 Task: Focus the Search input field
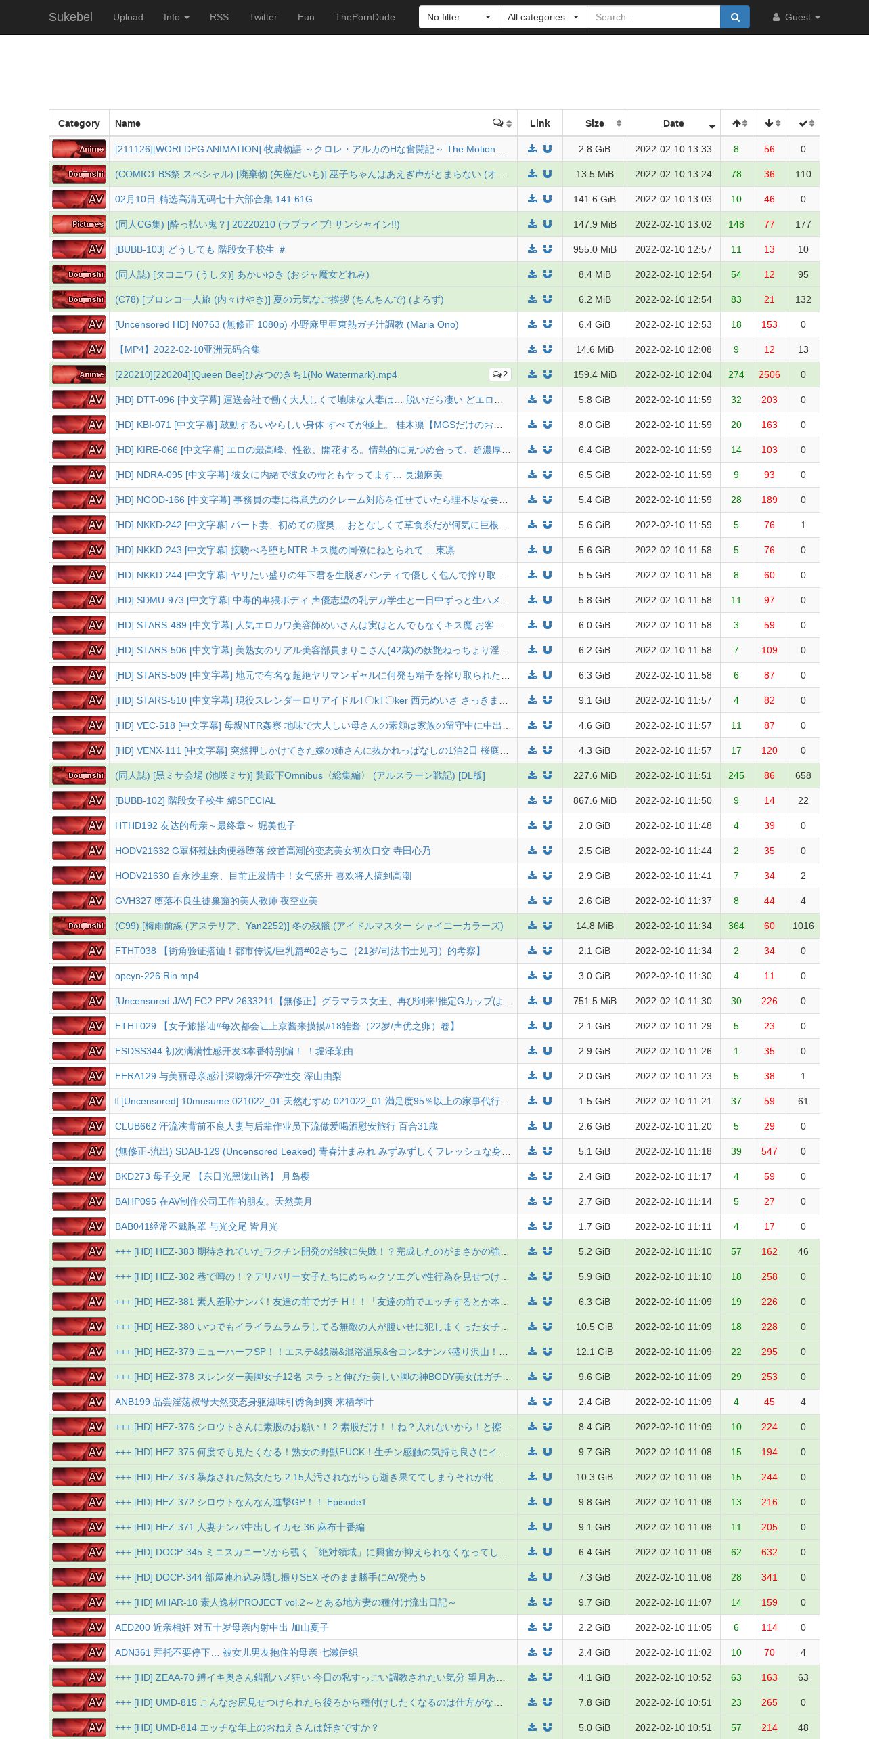[653, 17]
